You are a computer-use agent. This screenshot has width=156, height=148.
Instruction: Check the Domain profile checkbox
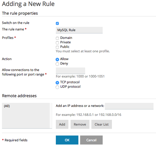(57, 38)
